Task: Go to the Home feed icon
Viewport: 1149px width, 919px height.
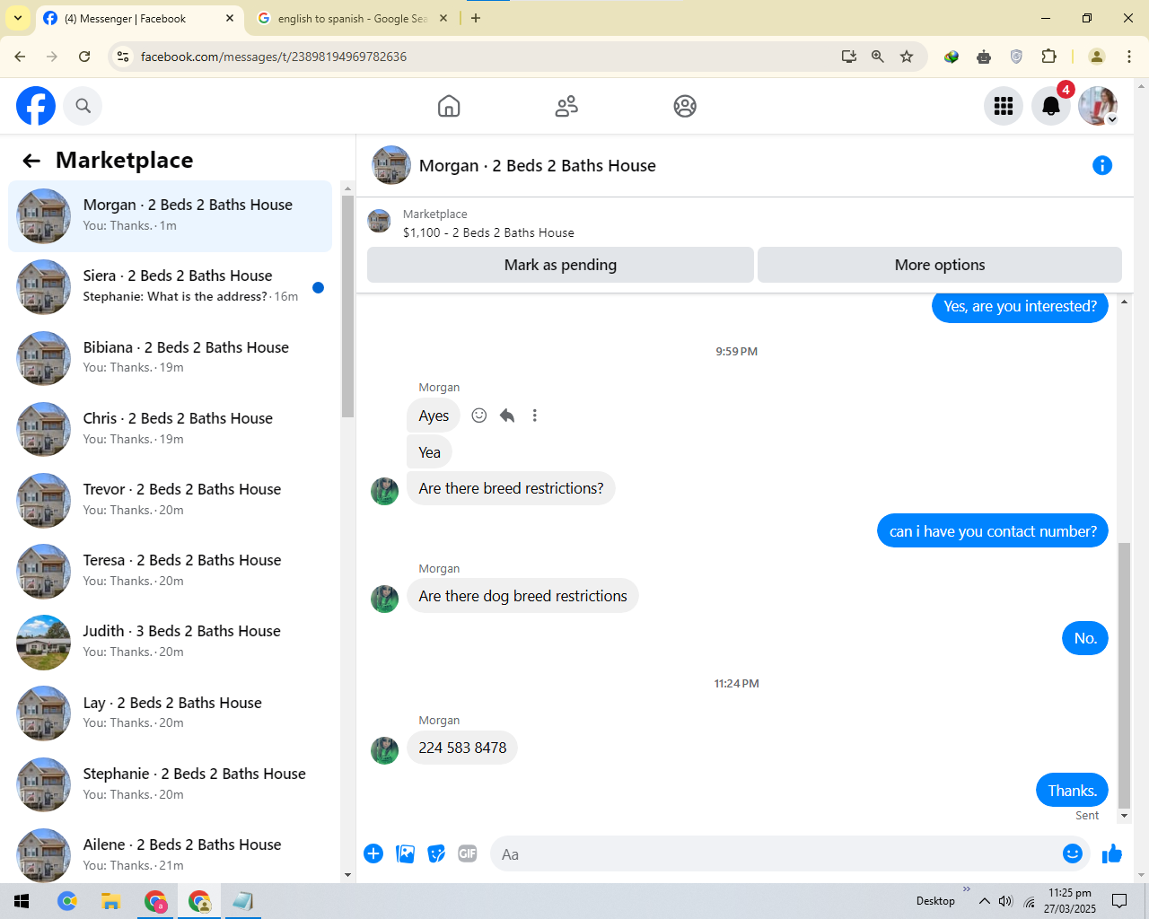Action: point(449,106)
